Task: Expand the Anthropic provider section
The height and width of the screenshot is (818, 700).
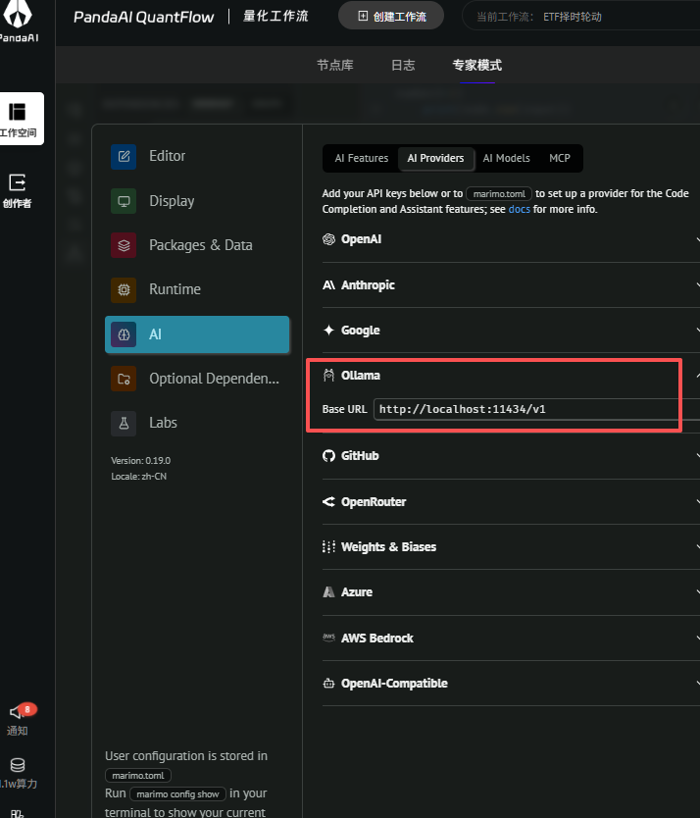Action: click(x=511, y=284)
